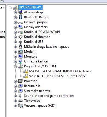The width and height of the screenshot is (107, 117).
Task: Select the Računalnik label
Action: [32, 86]
